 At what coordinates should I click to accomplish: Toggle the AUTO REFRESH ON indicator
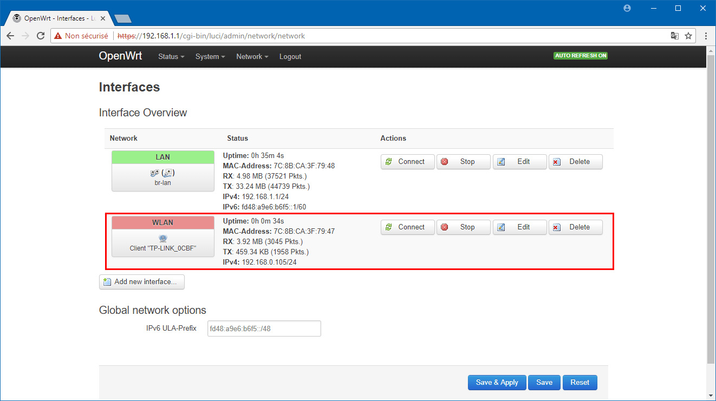(x=581, y=56)
